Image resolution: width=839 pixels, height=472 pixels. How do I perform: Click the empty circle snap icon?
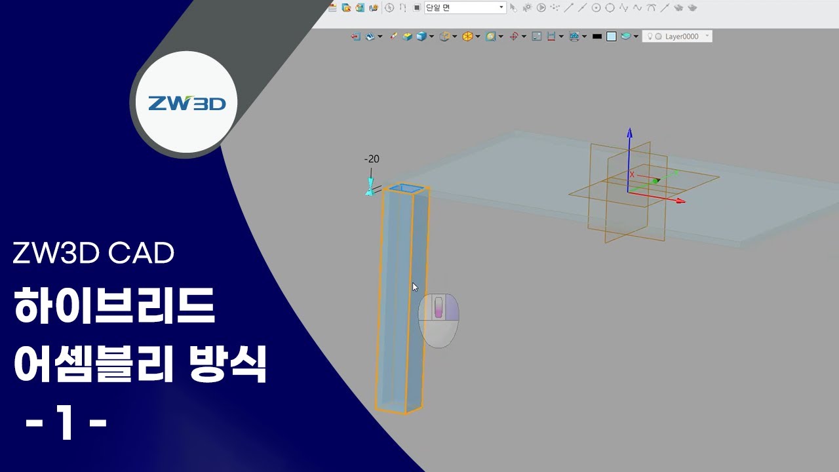pyautogui.click(x=610, y=8)
